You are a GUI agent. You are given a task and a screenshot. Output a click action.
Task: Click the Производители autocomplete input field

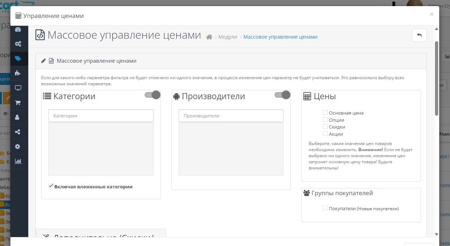click(x=231, y=116)
